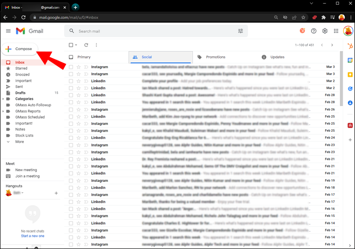This screenshot has height=249, width=355.
Task: Open Gmail Support help icon
Action: coord(313,31)
